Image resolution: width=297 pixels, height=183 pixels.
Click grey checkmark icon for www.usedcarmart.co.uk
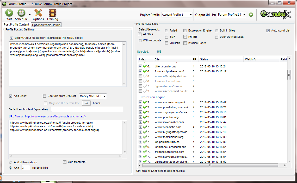[145, 91]
